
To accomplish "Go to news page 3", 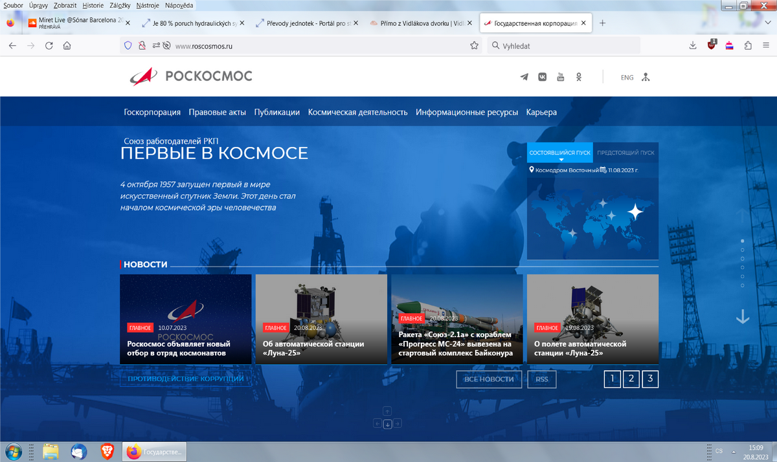I will 650,379.
